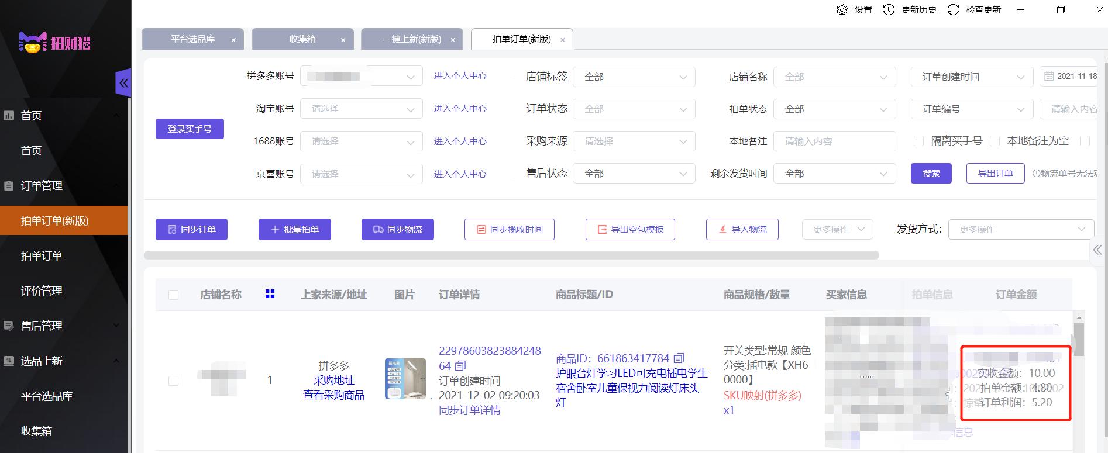The image size is (1108, 453).
Task: Click the info icon beside 物流单号无法
Action: tap(1036, 174)
